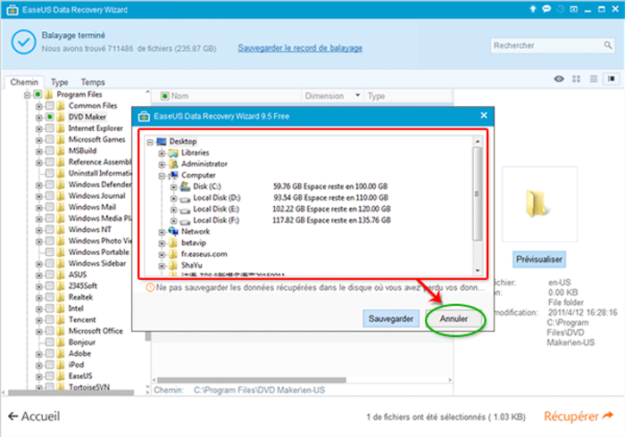Click the Disk (C:) drive icon

185,186
